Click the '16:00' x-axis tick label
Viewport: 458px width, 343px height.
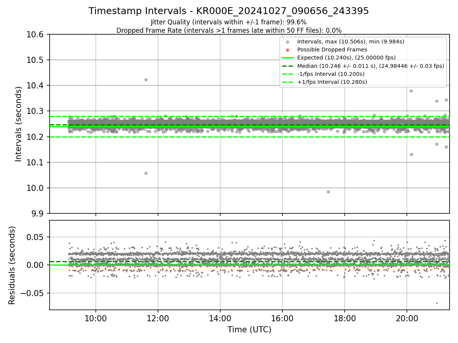tap(282, 319)
